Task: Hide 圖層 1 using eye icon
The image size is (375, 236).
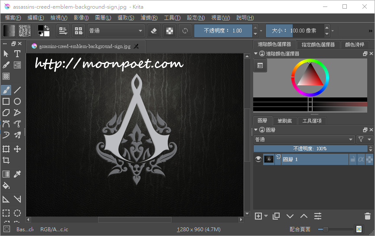Action: coord(258,159)
